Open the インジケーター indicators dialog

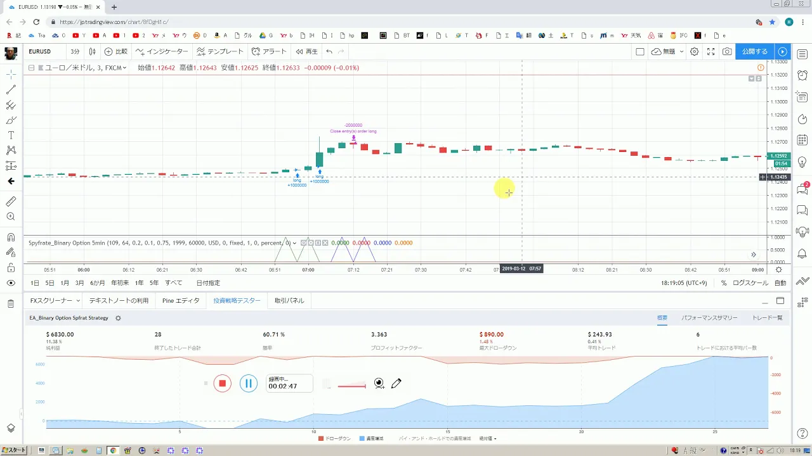(x=162, y=51)
